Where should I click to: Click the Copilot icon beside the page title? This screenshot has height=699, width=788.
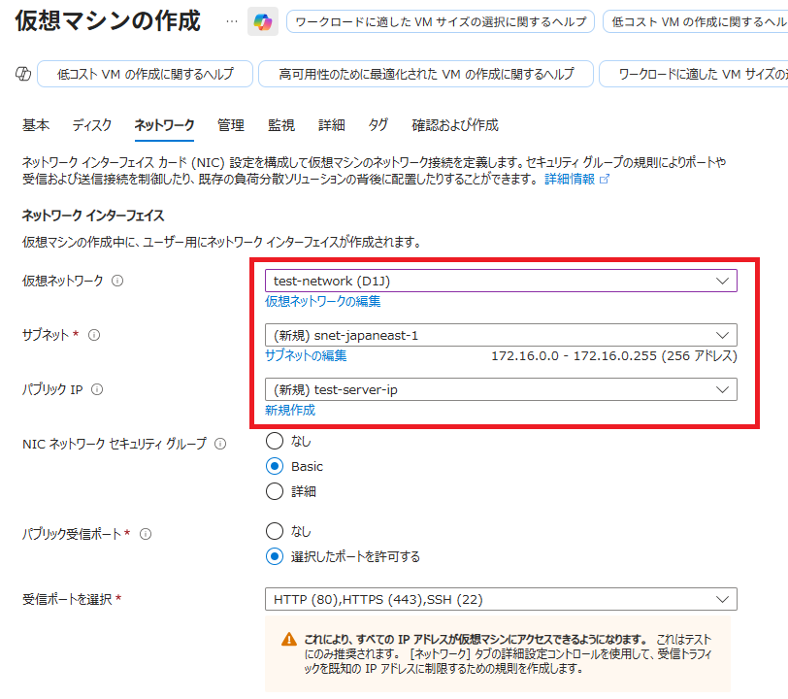[262, 21]
